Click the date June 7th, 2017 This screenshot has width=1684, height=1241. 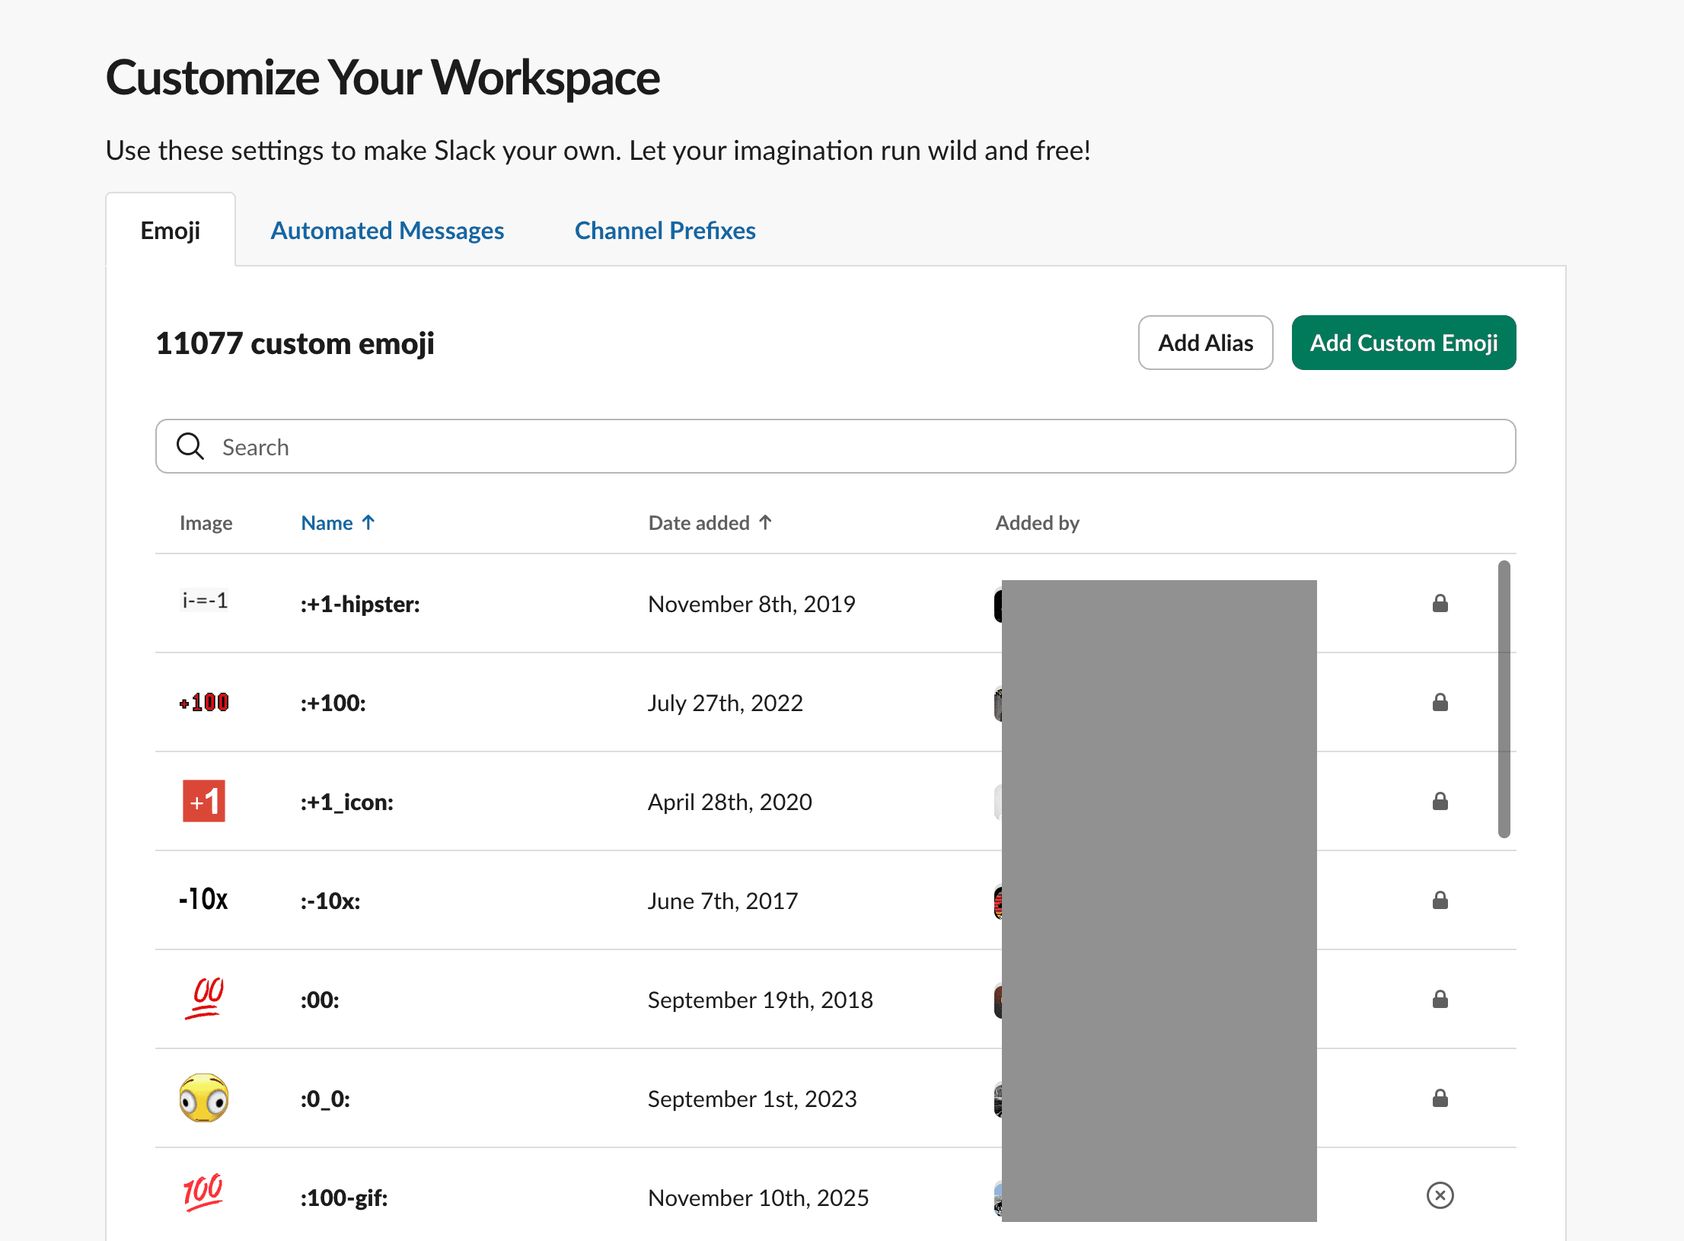point(722,901)
